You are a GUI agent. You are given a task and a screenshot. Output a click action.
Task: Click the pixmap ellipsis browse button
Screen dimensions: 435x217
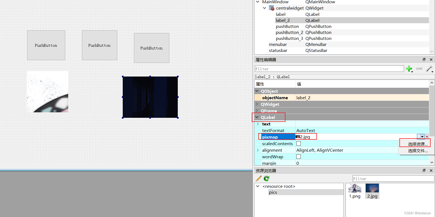pyautogui.click(x=419, y=137)
